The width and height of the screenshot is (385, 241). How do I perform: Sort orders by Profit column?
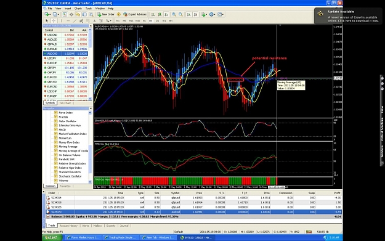[x=337, y=193]
